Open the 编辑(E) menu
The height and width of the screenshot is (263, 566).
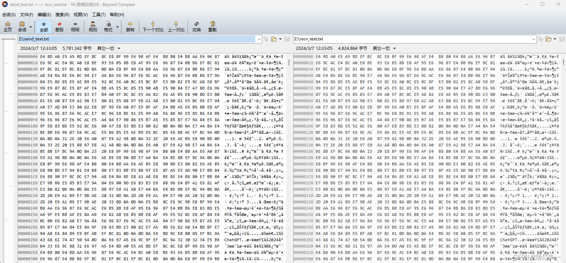point(44,14)
